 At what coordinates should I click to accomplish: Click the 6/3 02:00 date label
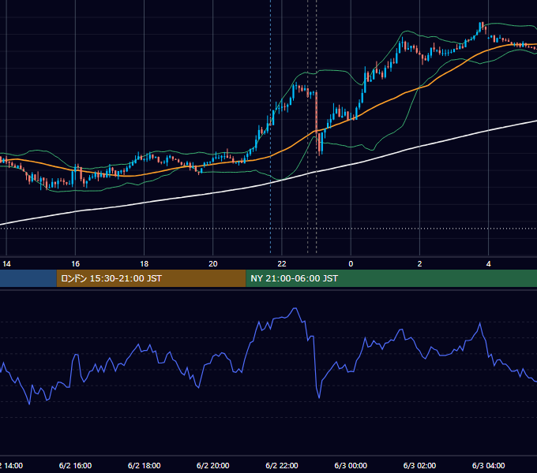click(x=419, y=465)
